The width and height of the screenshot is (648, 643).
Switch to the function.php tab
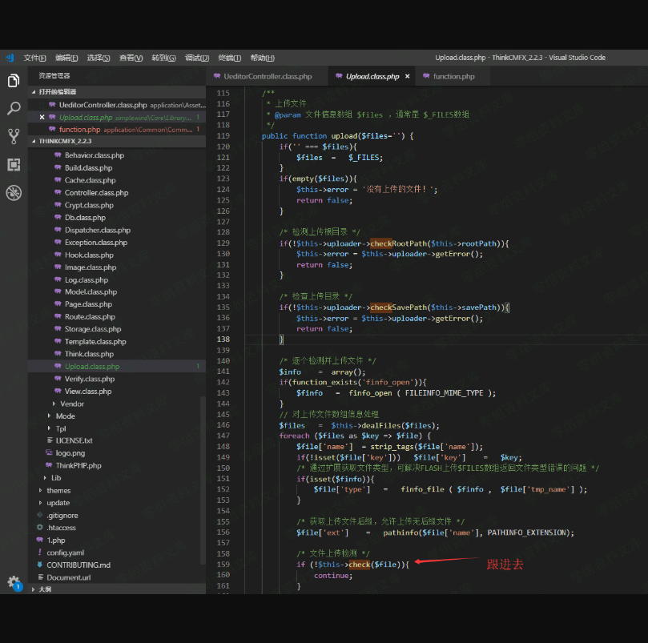point(453,77)
